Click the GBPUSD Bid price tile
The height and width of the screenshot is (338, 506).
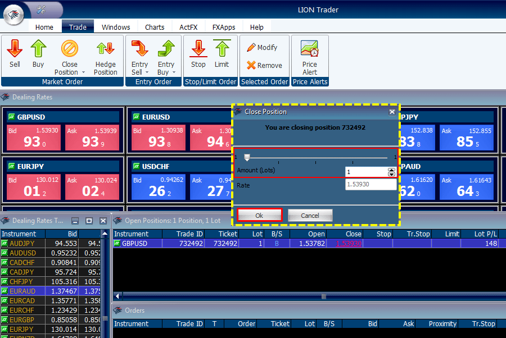(x=34, y=138)
